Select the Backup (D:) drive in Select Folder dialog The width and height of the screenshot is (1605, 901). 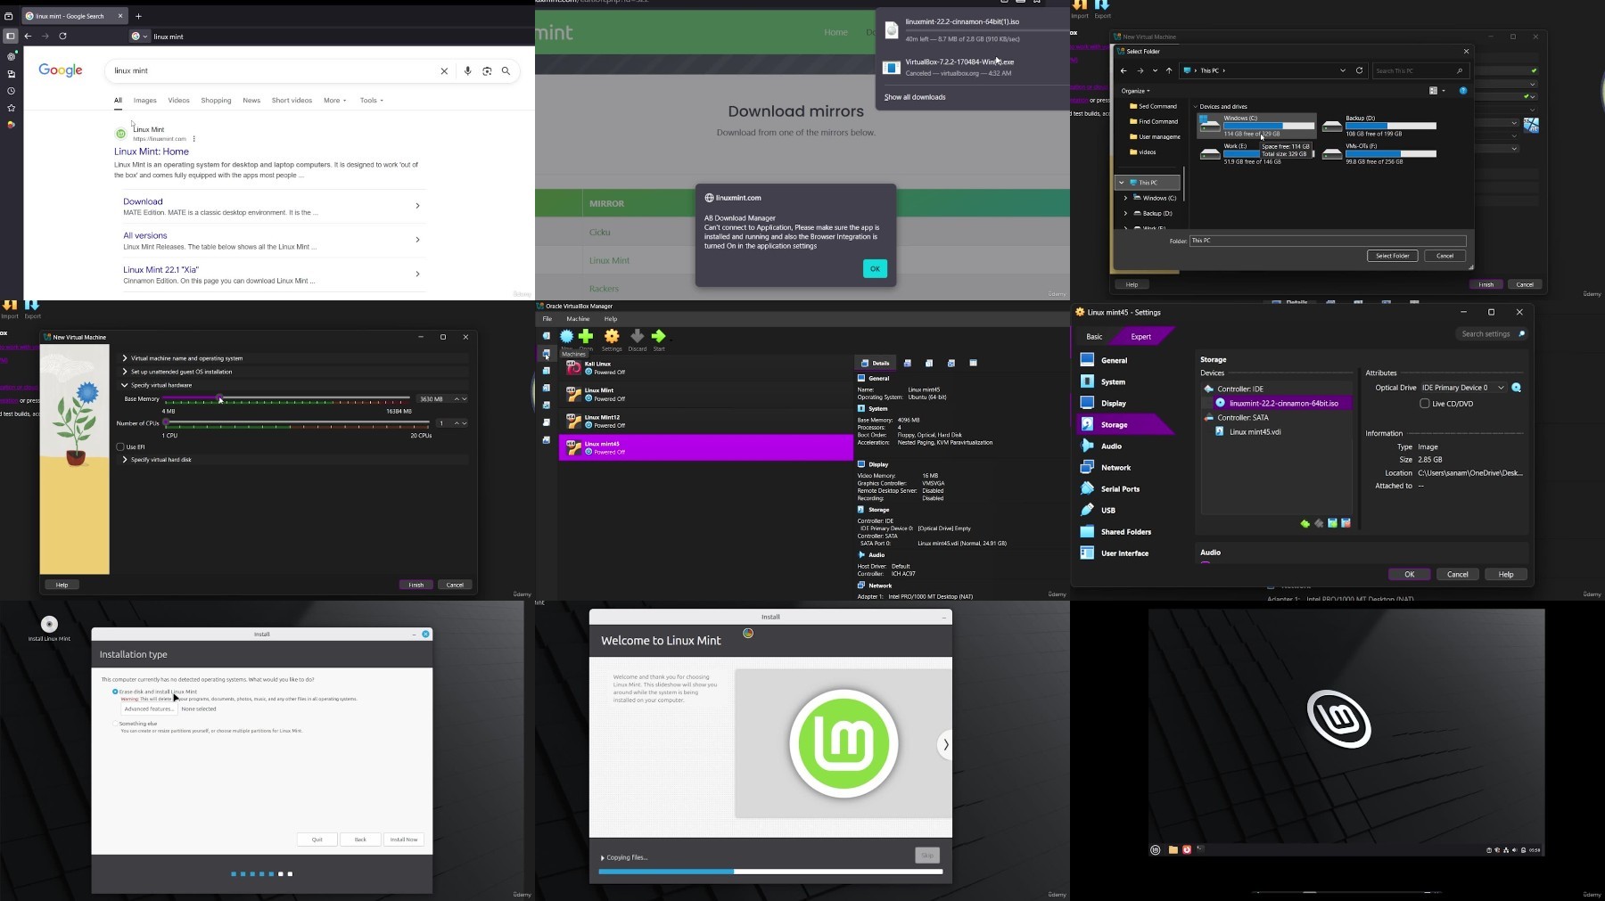(x=1379, y=126)
